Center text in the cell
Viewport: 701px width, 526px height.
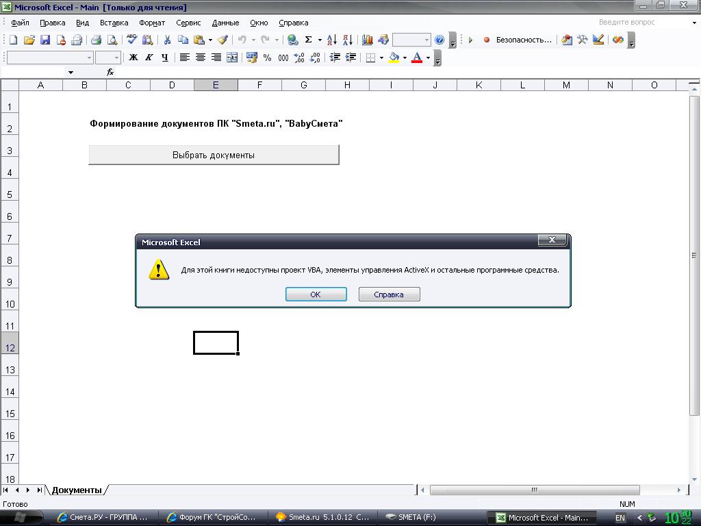(201, 58)
